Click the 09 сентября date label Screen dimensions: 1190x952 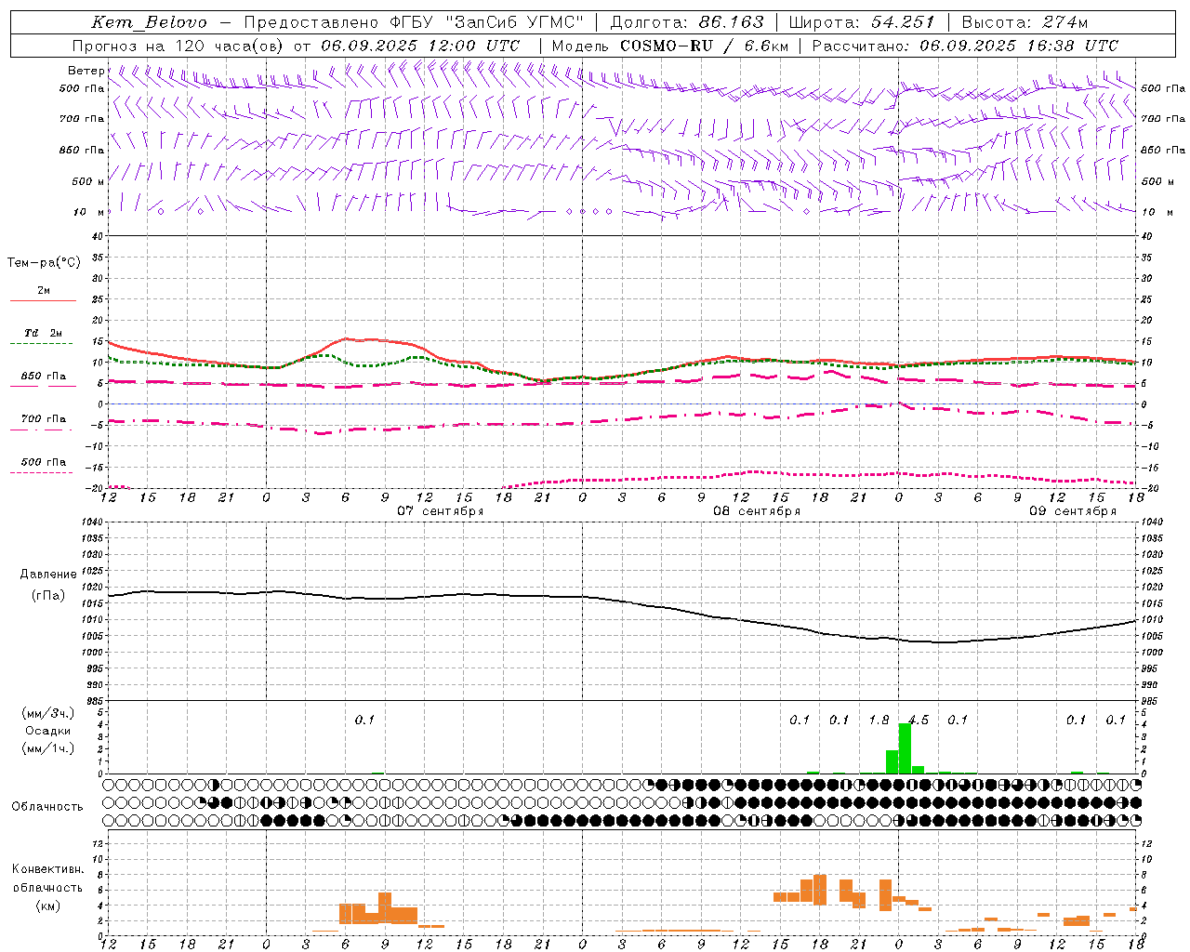coord(1073,511)
